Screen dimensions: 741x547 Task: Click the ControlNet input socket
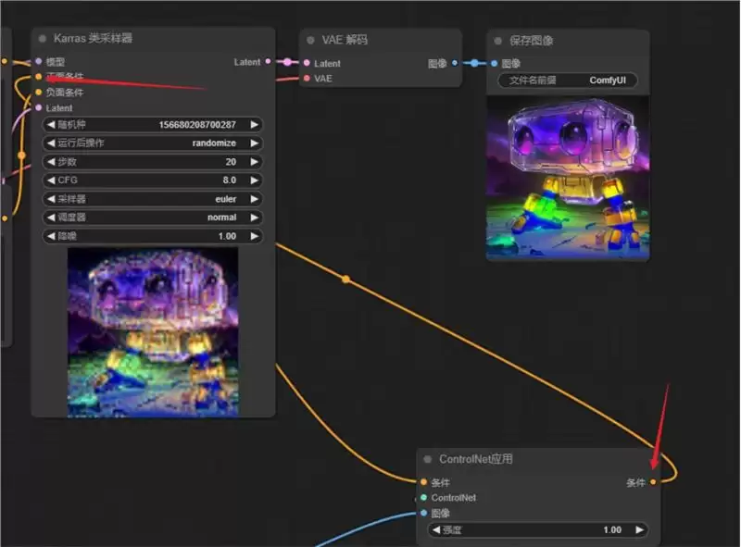pos(424,497)
